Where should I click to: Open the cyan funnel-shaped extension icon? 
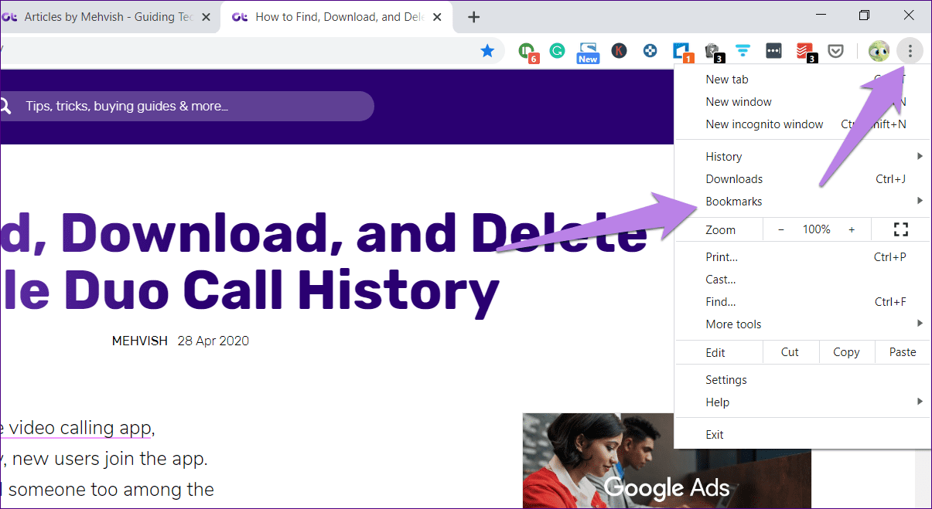[743, 51]
